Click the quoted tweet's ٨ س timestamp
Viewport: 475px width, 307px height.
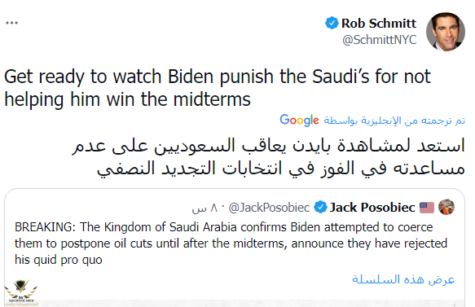205,208
